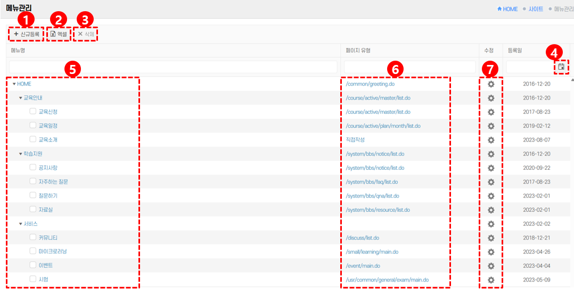Check the 교육일정 checkbox

[x=33, y=126]
